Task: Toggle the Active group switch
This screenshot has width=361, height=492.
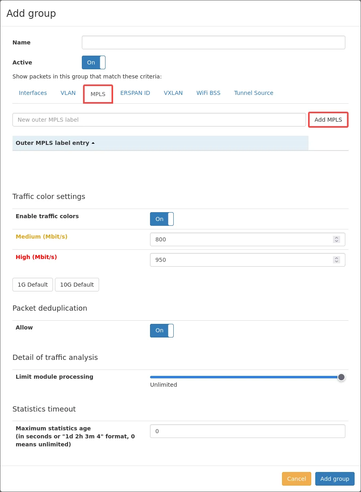Action: (93, 62)
